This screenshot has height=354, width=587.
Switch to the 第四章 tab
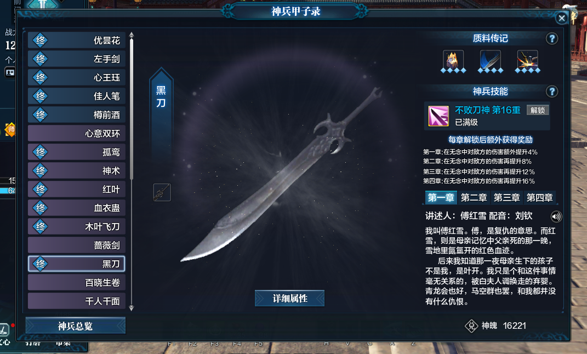539,198
